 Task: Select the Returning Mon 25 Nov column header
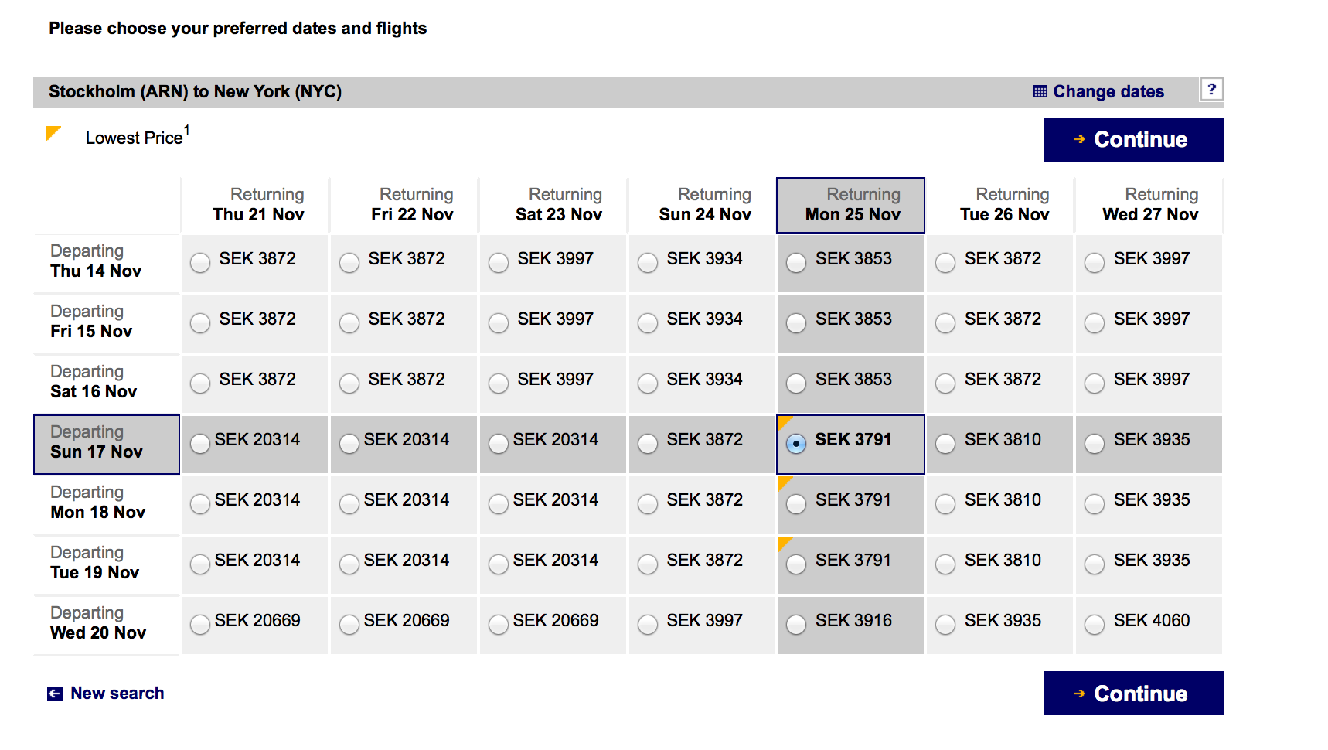(850, 205)
